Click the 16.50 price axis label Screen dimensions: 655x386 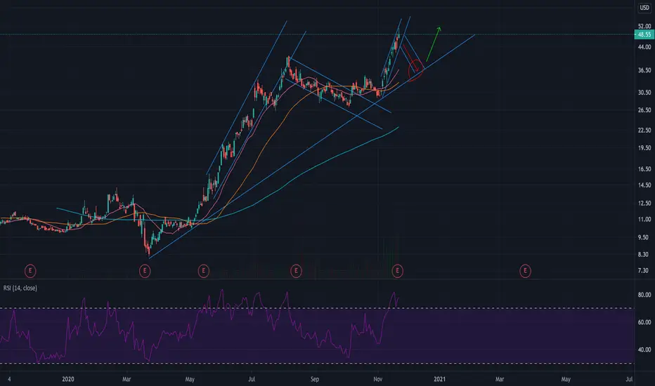(x=644, y=169)
